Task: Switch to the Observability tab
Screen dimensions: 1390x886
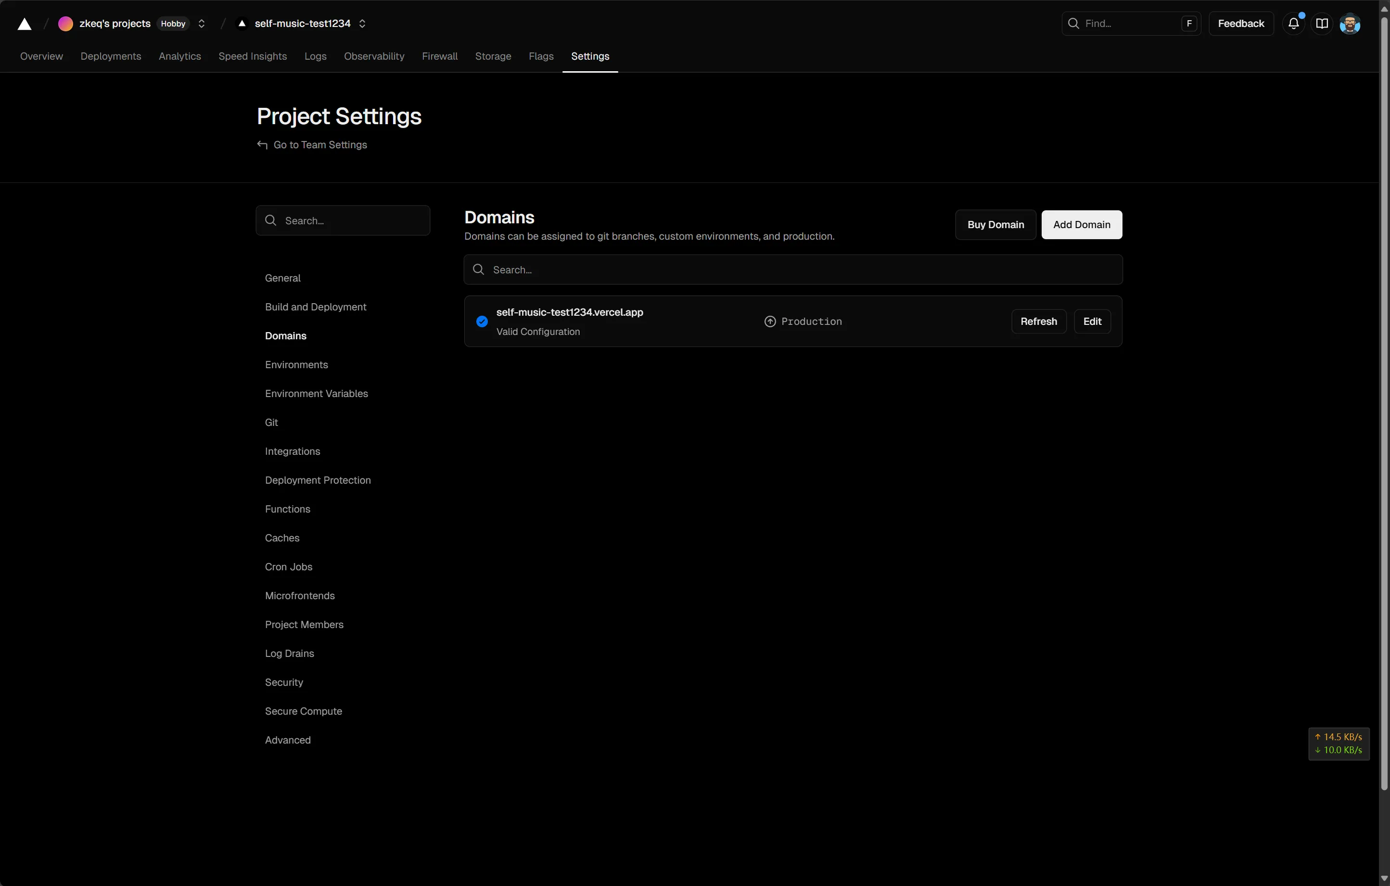Action: pos(374,56)
